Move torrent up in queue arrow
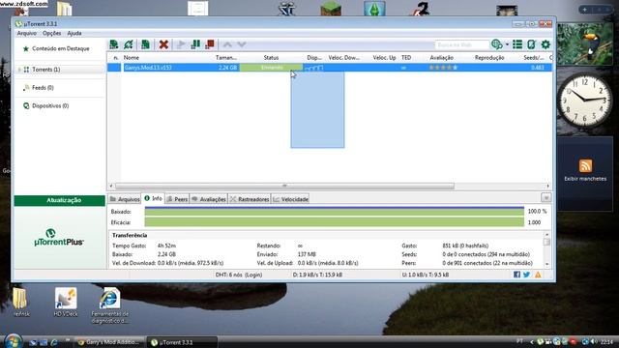 point(227,44)
